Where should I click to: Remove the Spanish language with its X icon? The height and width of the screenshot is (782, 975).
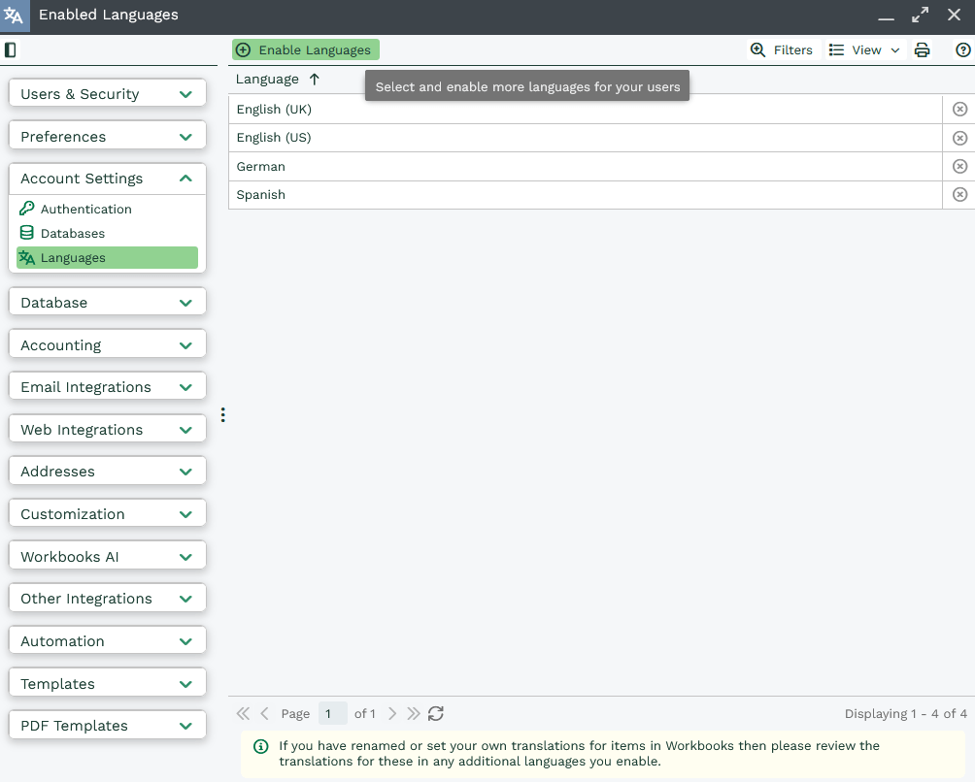[959, 195]
